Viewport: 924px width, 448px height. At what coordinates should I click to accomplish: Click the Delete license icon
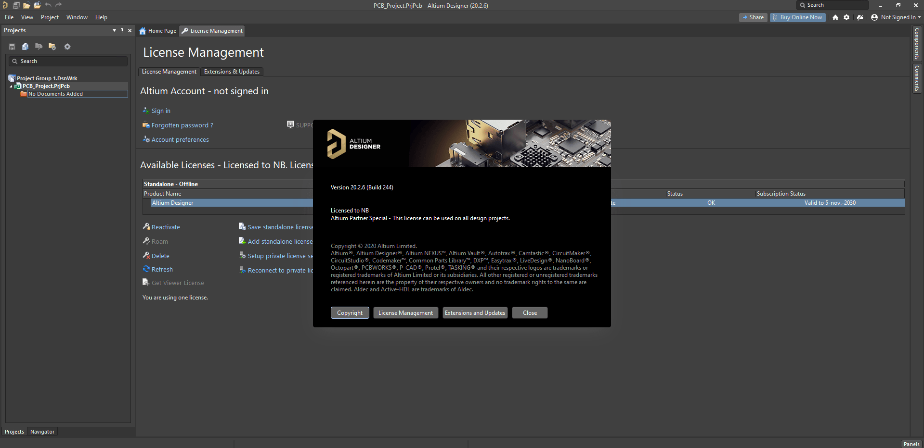pyautogui.click(x=146, y=255)
